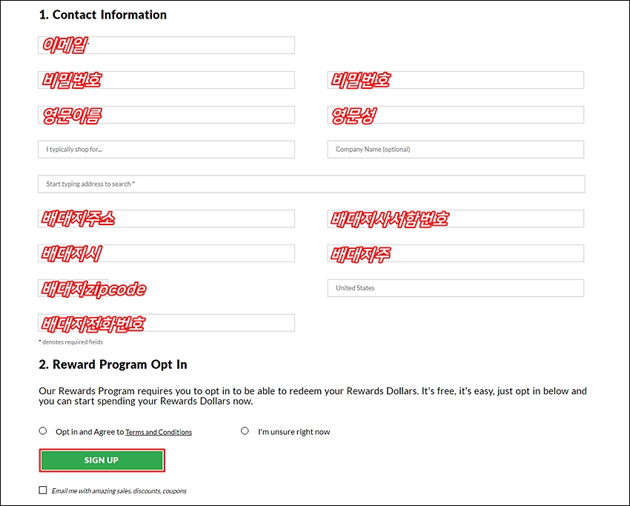
Task: Click the green SIGN UP button
Action: (102, 460)
